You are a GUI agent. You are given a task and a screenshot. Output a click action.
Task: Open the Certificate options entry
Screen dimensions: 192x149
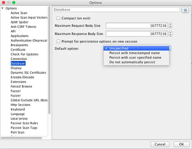18,50
